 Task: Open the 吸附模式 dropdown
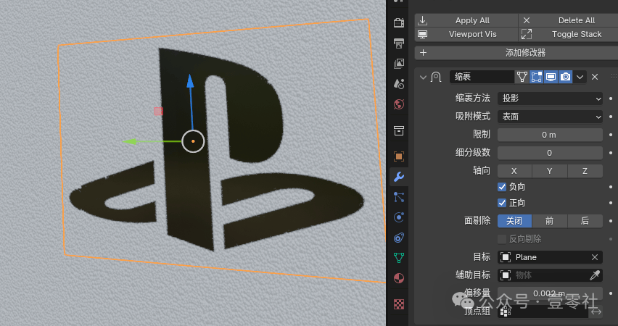pos(550,117)
